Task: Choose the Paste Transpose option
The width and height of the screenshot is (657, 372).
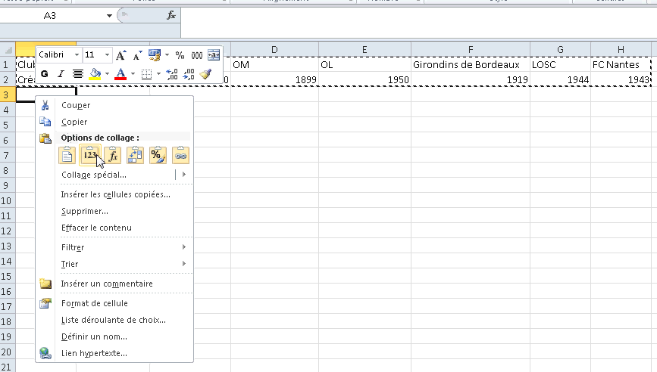Action: pyautogui.click(x=135, y=155)
